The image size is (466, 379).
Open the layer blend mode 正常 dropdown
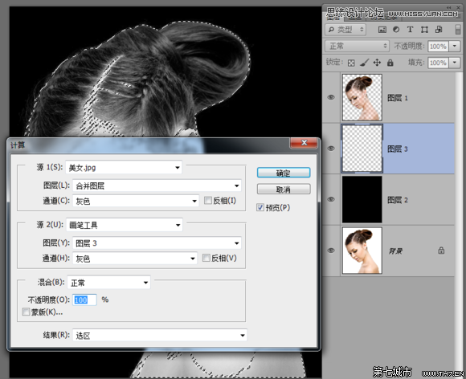[357, 46]
